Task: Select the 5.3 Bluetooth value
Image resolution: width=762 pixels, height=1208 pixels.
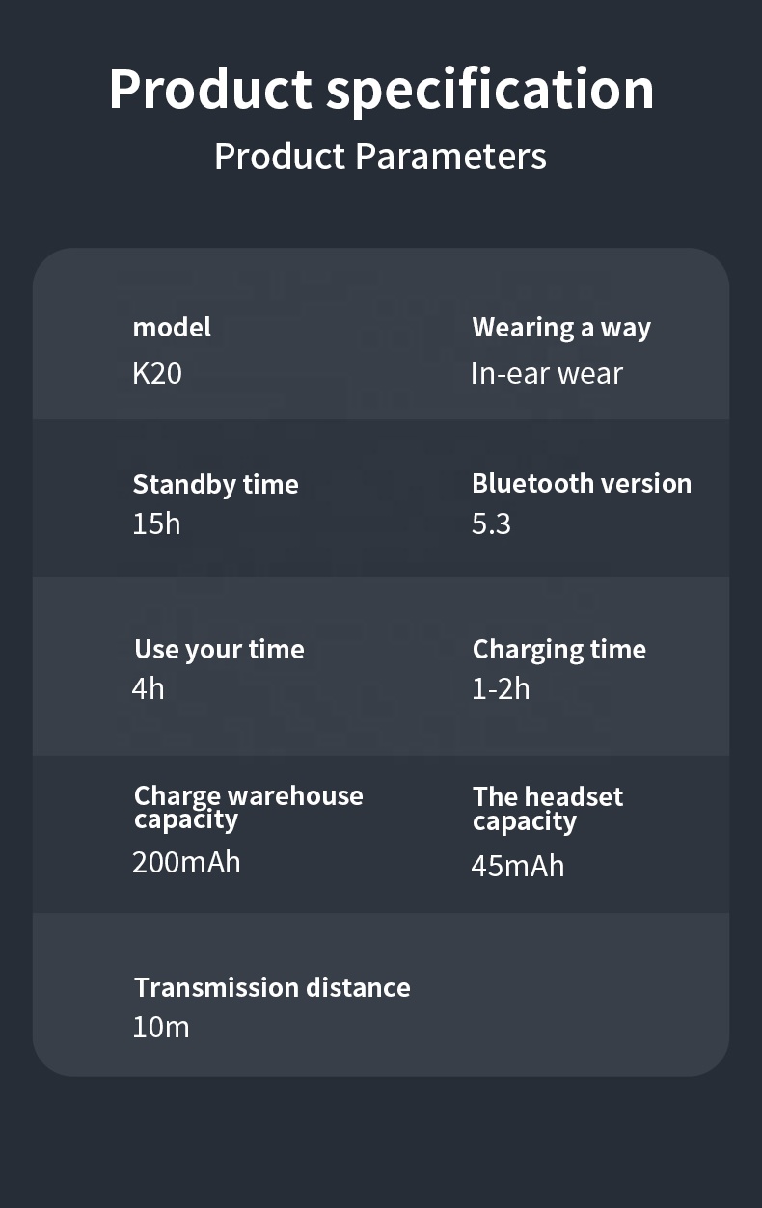Action: coord(491,523)
